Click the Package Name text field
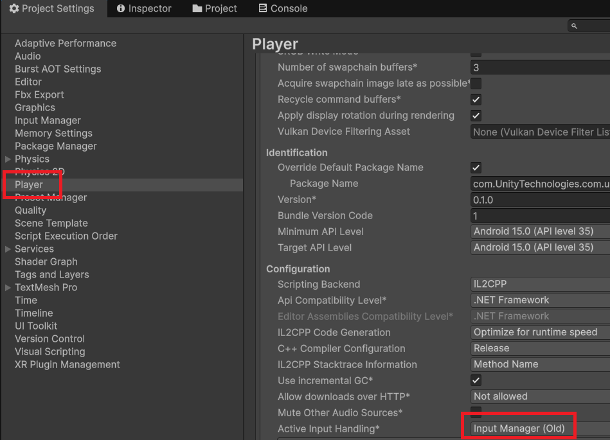610x440 pixels. 540,184
